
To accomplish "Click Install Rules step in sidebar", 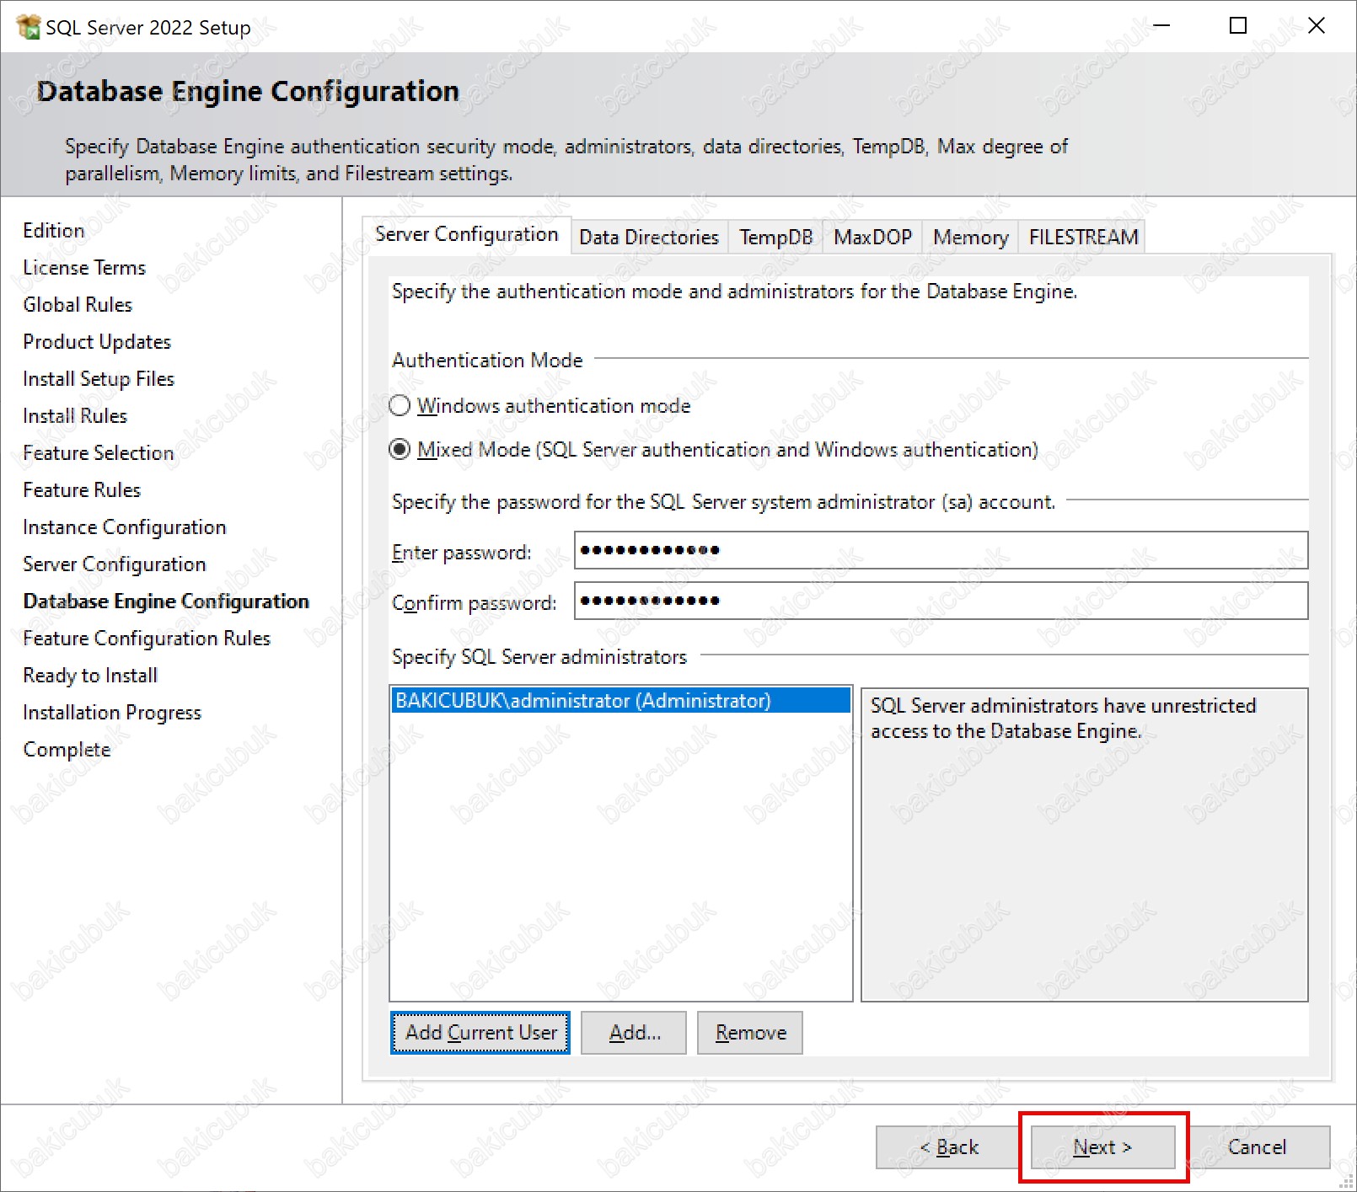I will (x=75, y=416).
